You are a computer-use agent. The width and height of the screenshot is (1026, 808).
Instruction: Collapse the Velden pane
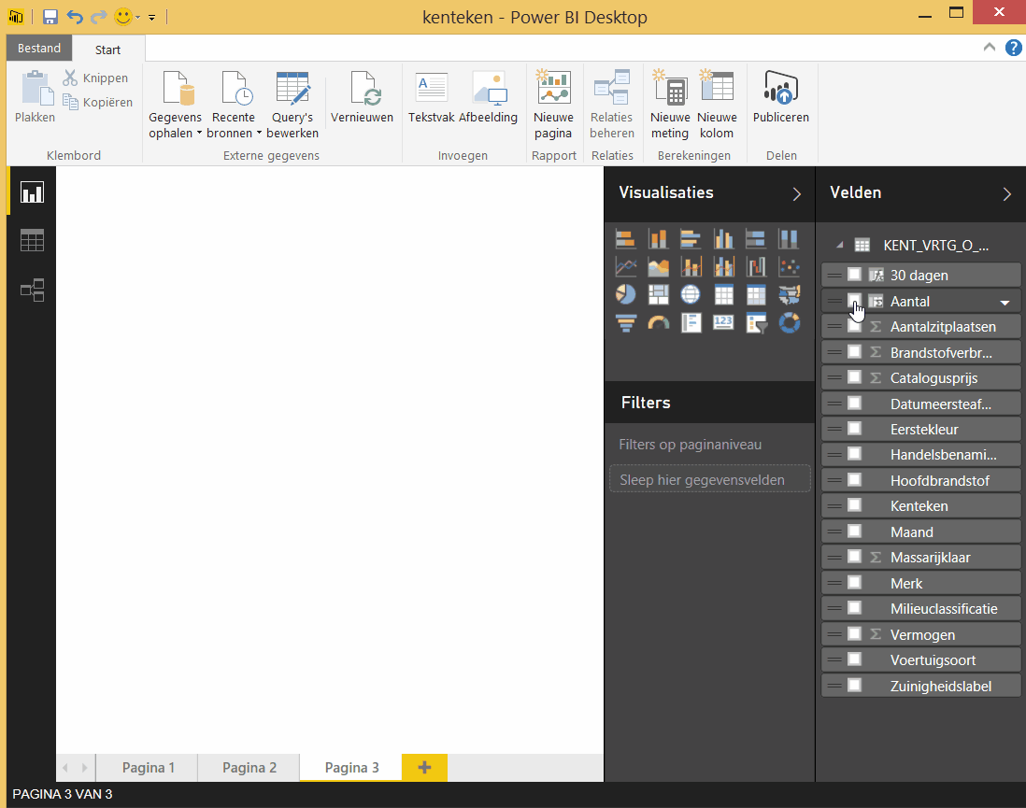pos(1006,194)
